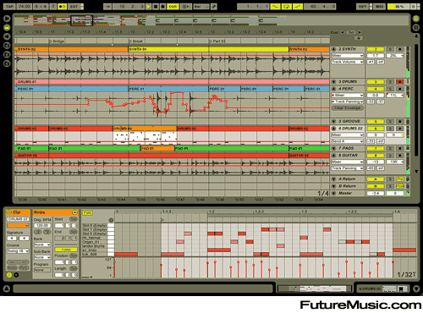The width and height of the screenshot is (423, 313).
Task: Open the Bar quantization dropdown
Action: pos(201,6)
